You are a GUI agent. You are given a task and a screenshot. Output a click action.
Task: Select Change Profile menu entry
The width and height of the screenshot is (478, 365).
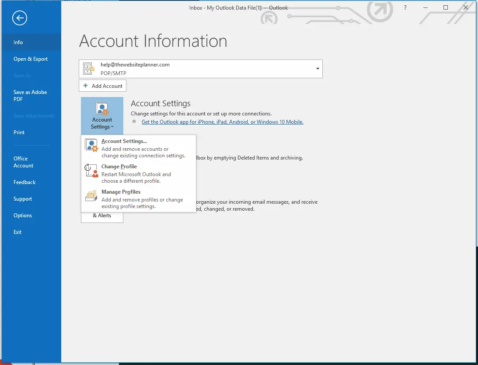pyautogui.click(x=139, y=174)
